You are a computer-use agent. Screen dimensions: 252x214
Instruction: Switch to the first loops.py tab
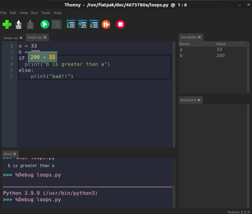point(10,38)
